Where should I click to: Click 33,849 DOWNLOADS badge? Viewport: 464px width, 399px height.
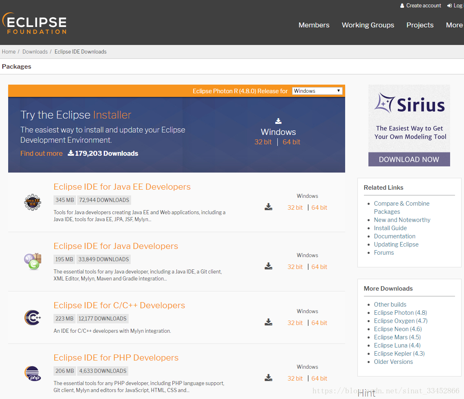point(103,259)
